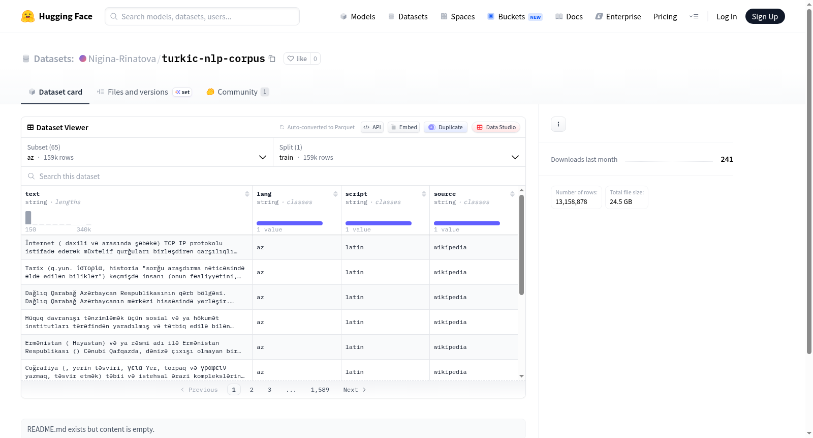
Task: Open the turkic-nlp-corpus dataset link
Action: click(213, 59)
